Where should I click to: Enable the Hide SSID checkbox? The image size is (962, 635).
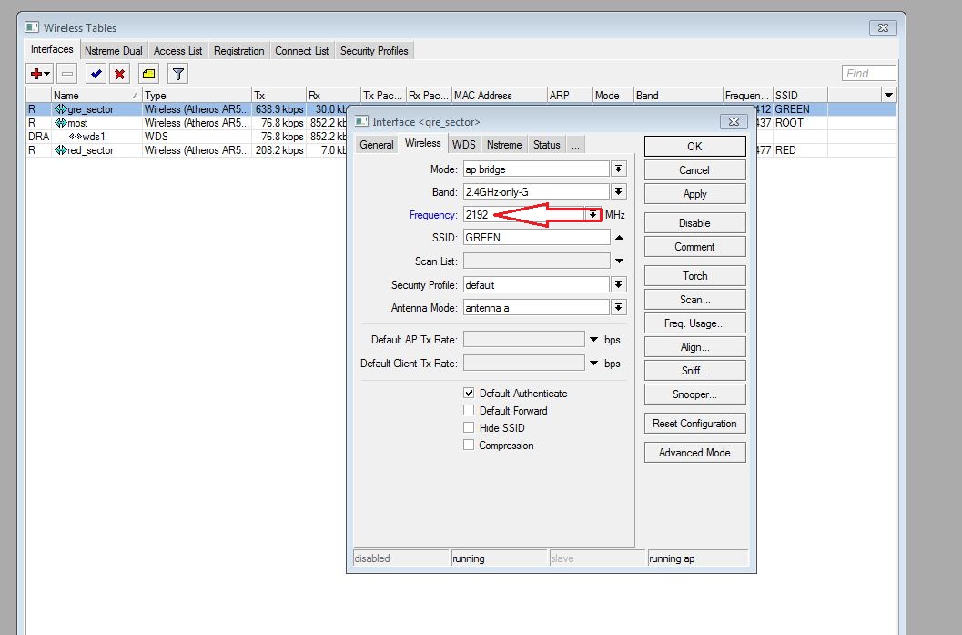tap(469, 428)
